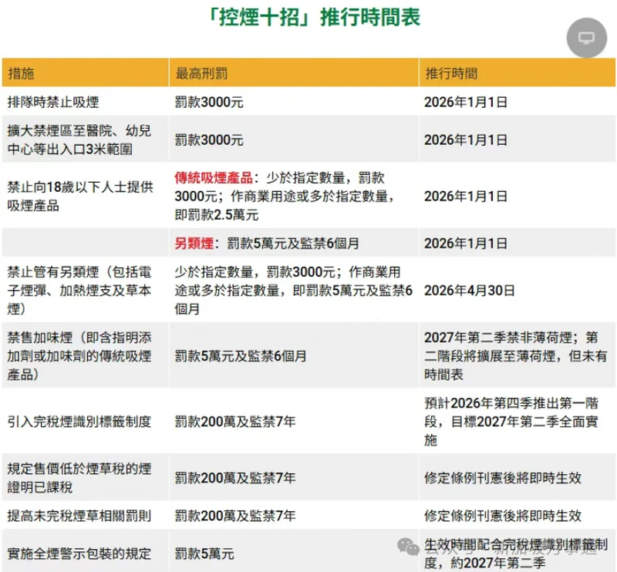Viewport: 617px width, 572px height.
Task: Click the floating screen display icon
Action: pos(586,38)
